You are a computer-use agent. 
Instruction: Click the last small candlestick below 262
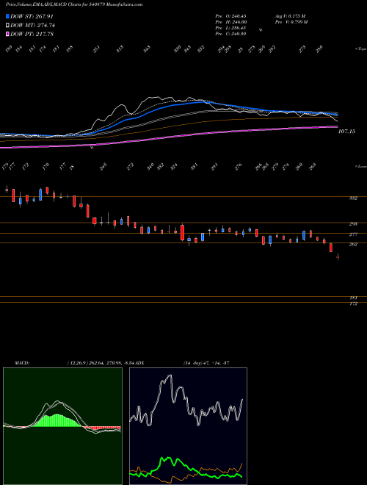click(x=338, y=256)
